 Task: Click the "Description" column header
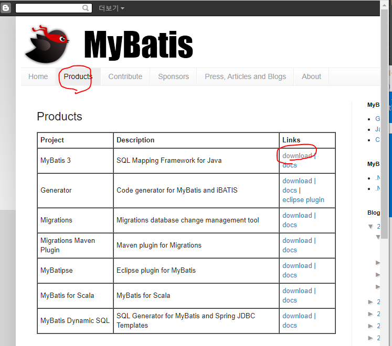point(196,140)
